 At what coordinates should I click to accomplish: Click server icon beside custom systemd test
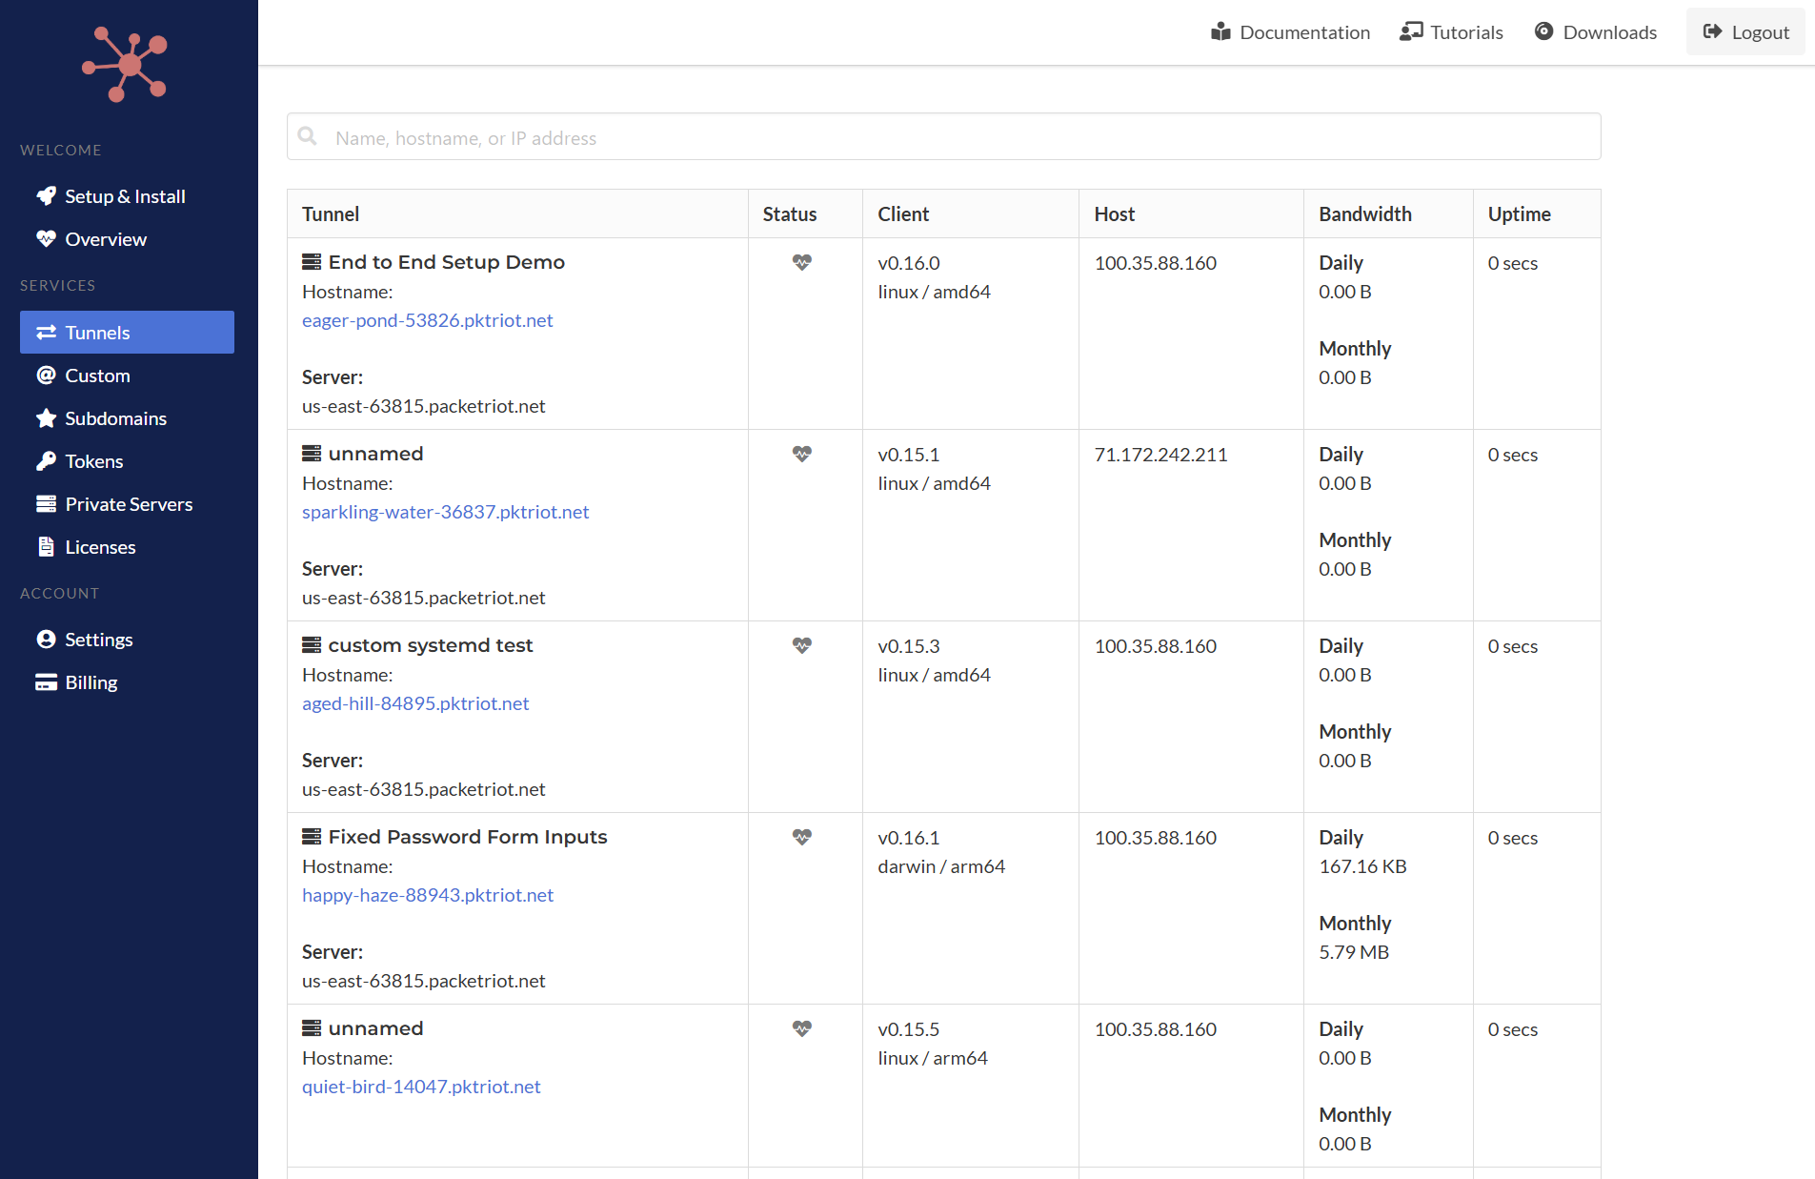[x=312, y=645]
